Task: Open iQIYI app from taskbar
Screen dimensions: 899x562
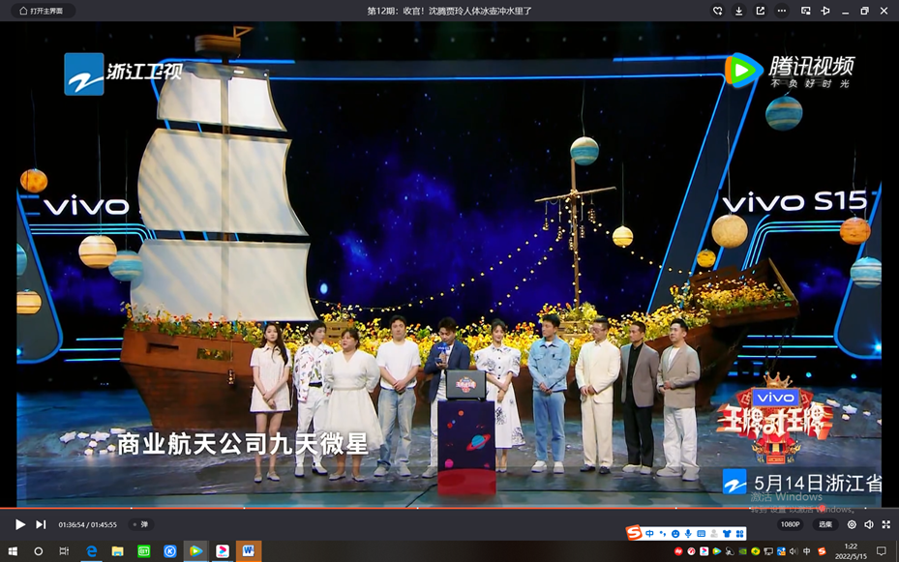Action: 144,551
